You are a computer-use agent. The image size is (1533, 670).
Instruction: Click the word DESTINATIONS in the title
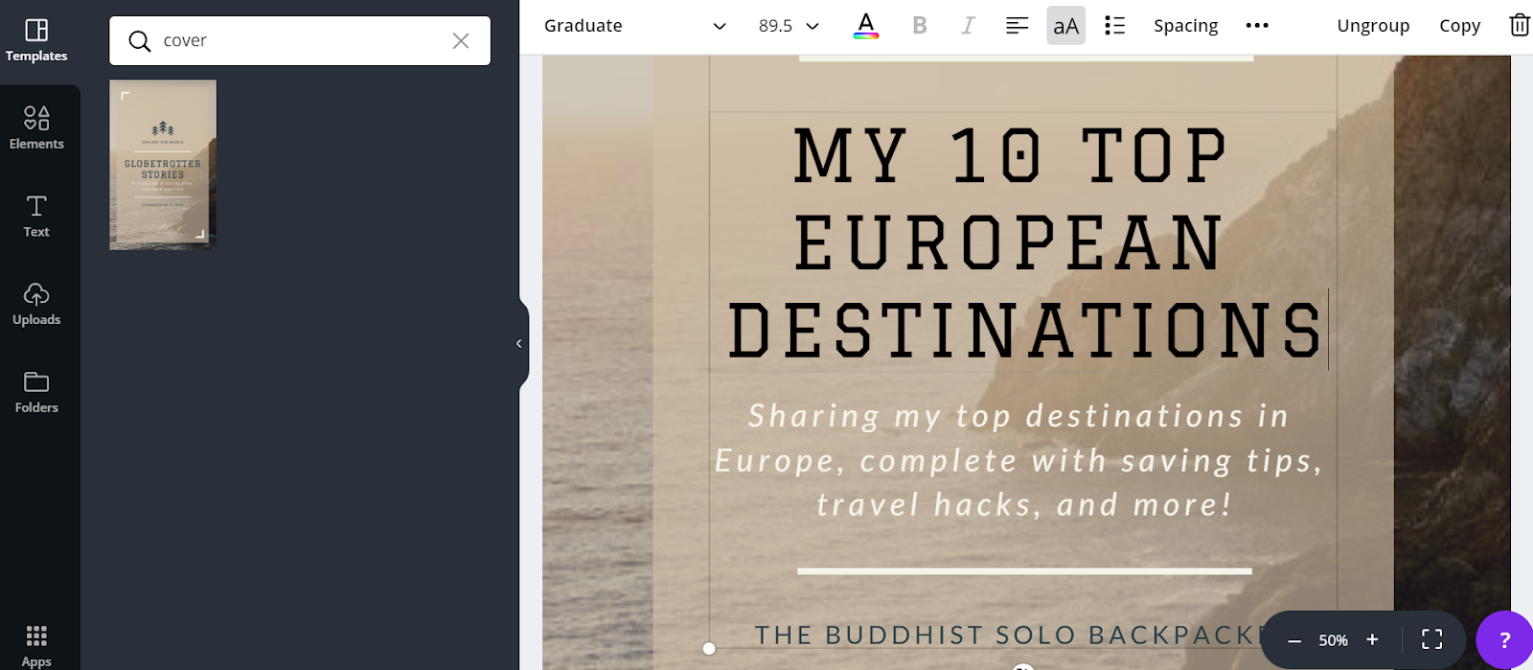point(1025,331)
